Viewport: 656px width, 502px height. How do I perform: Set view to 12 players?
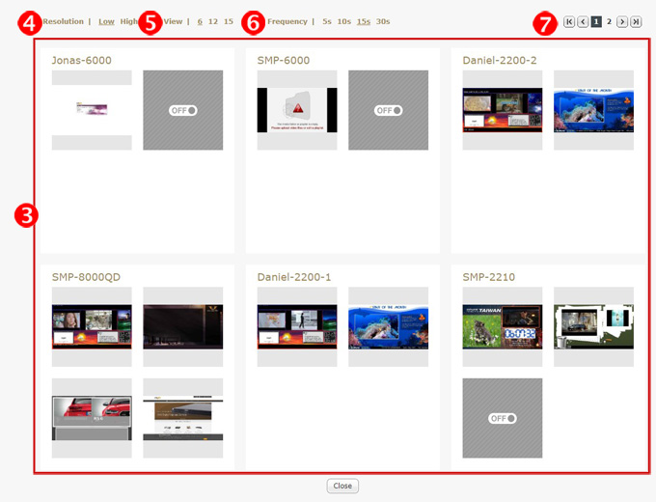click(213, 21)
